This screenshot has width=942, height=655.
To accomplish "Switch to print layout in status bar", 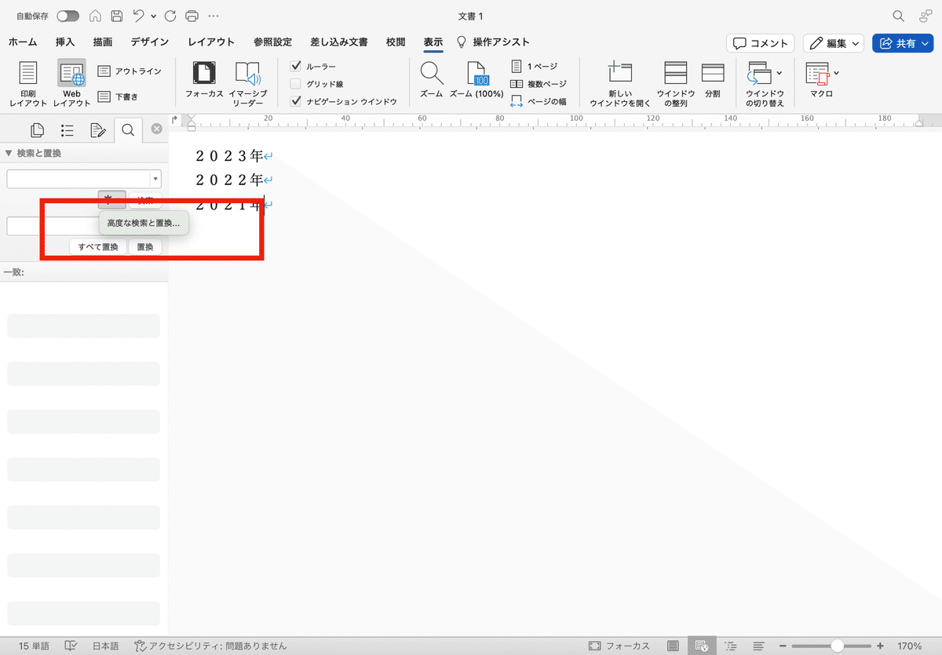I will pyautogui.click(x=674, y=646).
